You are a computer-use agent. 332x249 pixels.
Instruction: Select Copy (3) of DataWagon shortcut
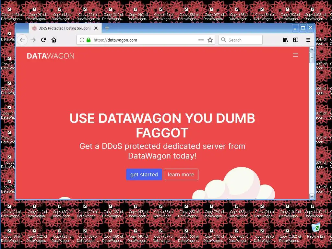12,236
